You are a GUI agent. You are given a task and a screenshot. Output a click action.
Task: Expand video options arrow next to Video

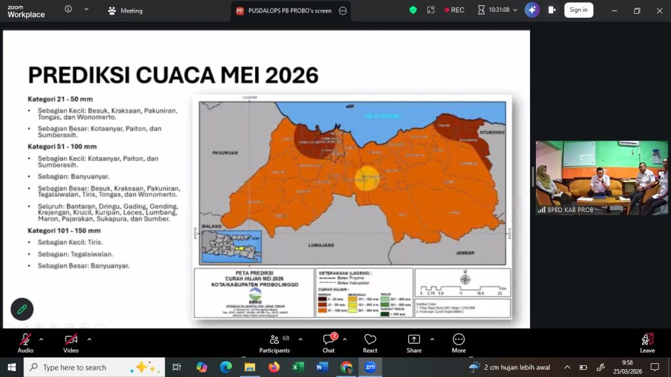[89, 339]
